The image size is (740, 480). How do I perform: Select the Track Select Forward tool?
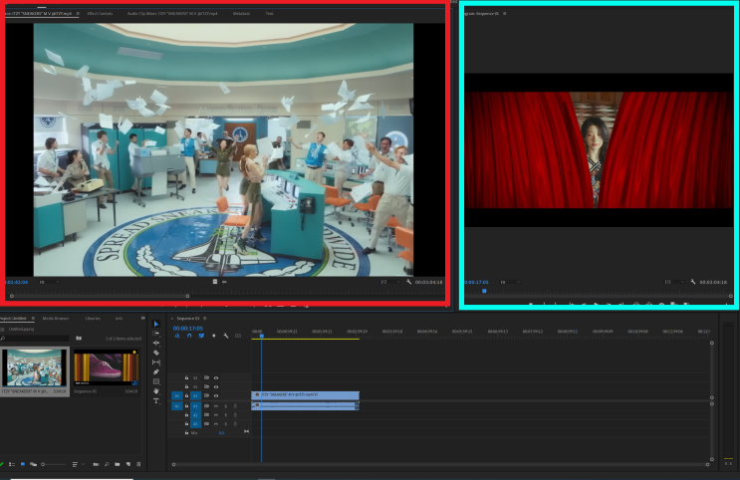(x=156, y=334)
